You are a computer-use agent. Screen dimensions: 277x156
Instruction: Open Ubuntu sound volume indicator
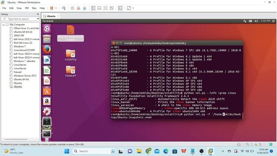point(256,21)
